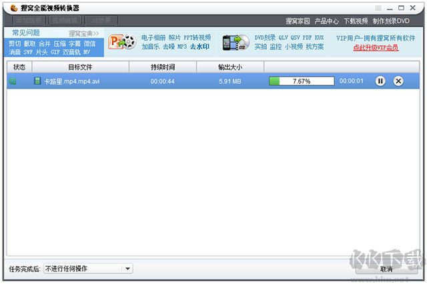
Task: Click the VIP用户-拥有狸窝所有软件 text
Action: click(x=376, y=39)
